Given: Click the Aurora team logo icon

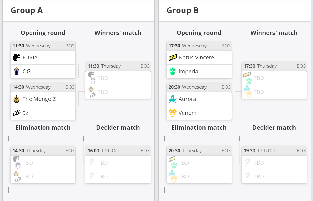Looking at the screenshot, I should (172, 99).
